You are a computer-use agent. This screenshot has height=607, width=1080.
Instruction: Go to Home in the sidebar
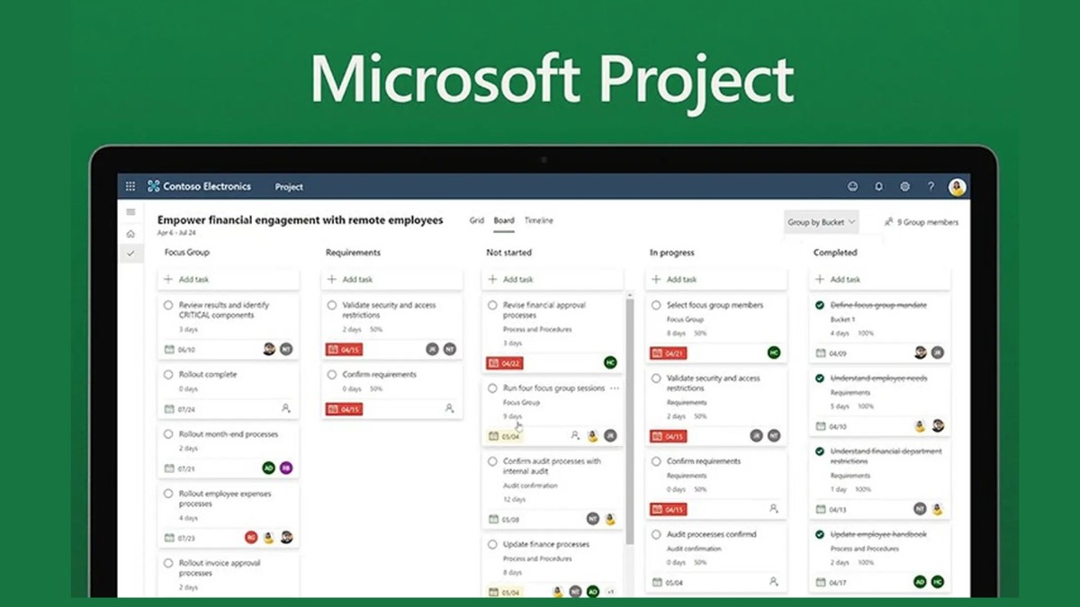click(x=130, y=234)
